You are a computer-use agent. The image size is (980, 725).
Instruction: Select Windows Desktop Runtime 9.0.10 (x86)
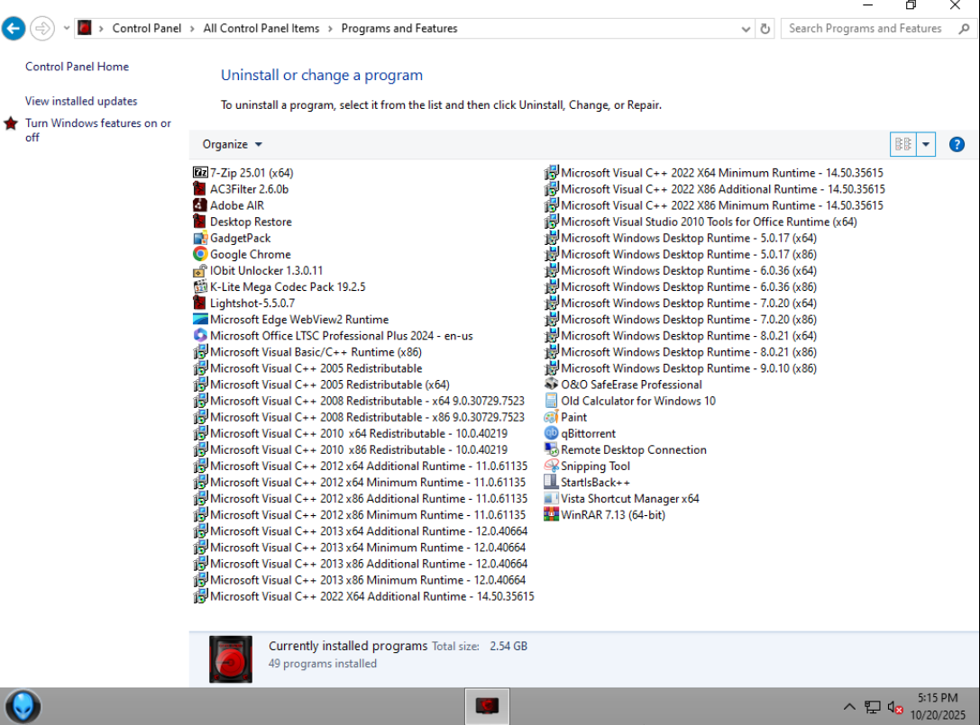[682, 367]
